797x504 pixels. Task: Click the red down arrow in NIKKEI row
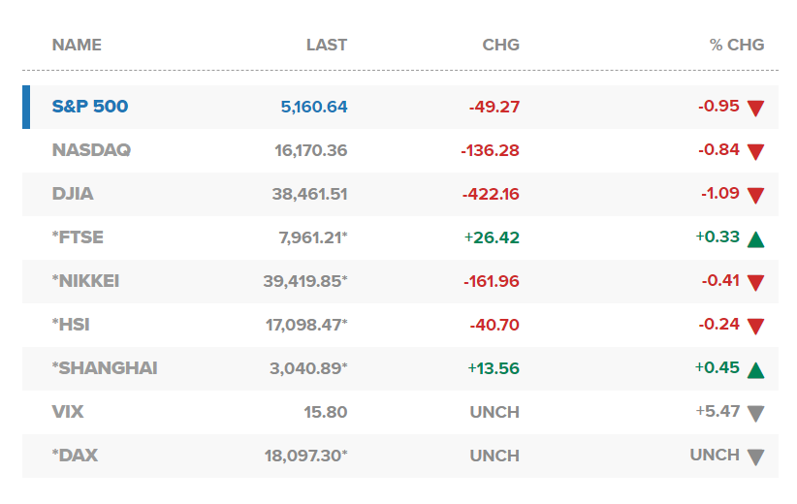pyautogui.click(x=755, y=282)
